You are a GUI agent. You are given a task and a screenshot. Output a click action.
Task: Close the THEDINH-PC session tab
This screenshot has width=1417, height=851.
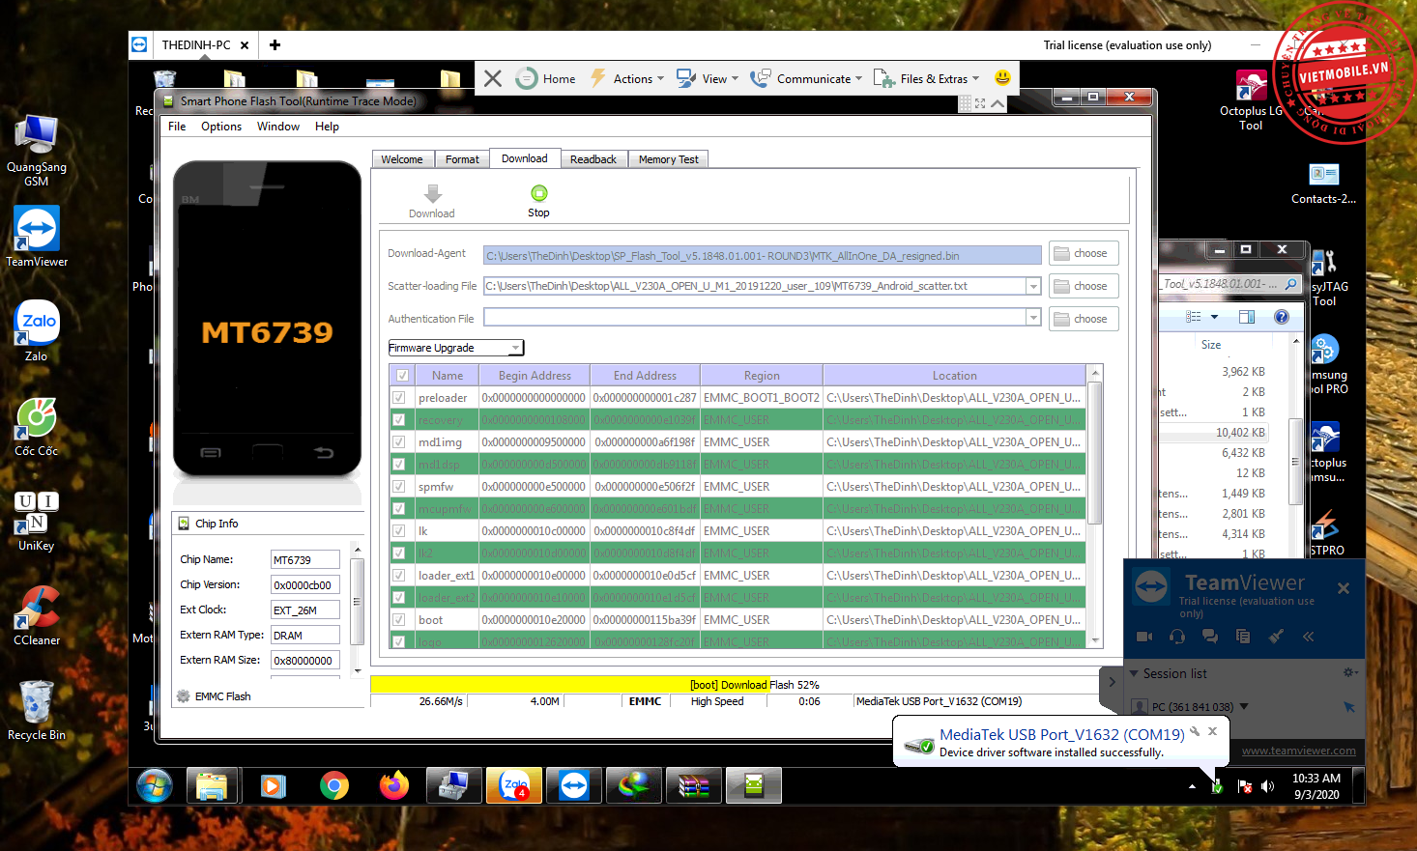tap(245, 45)
